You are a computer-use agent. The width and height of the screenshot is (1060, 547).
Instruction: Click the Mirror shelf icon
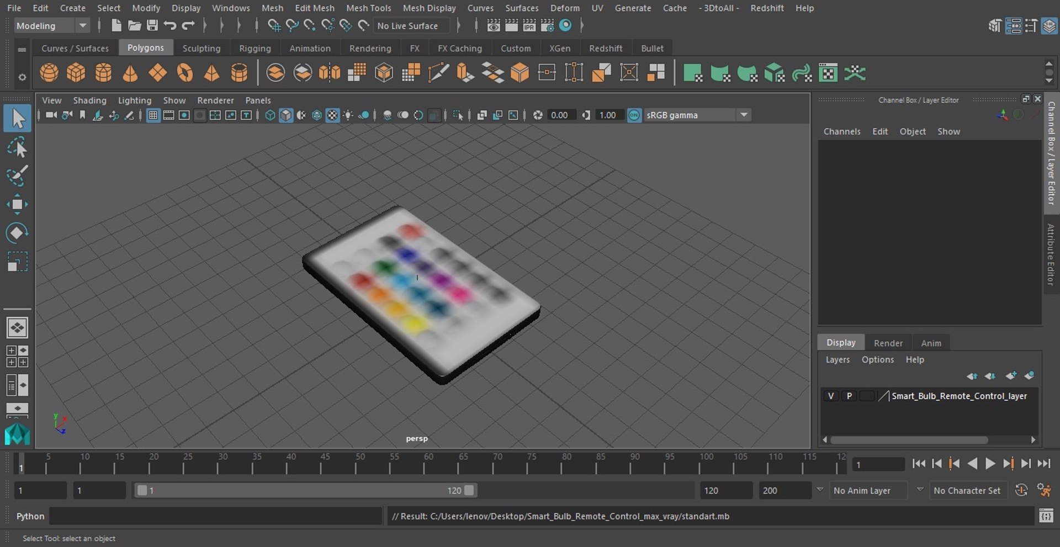[x=330, y=73]
